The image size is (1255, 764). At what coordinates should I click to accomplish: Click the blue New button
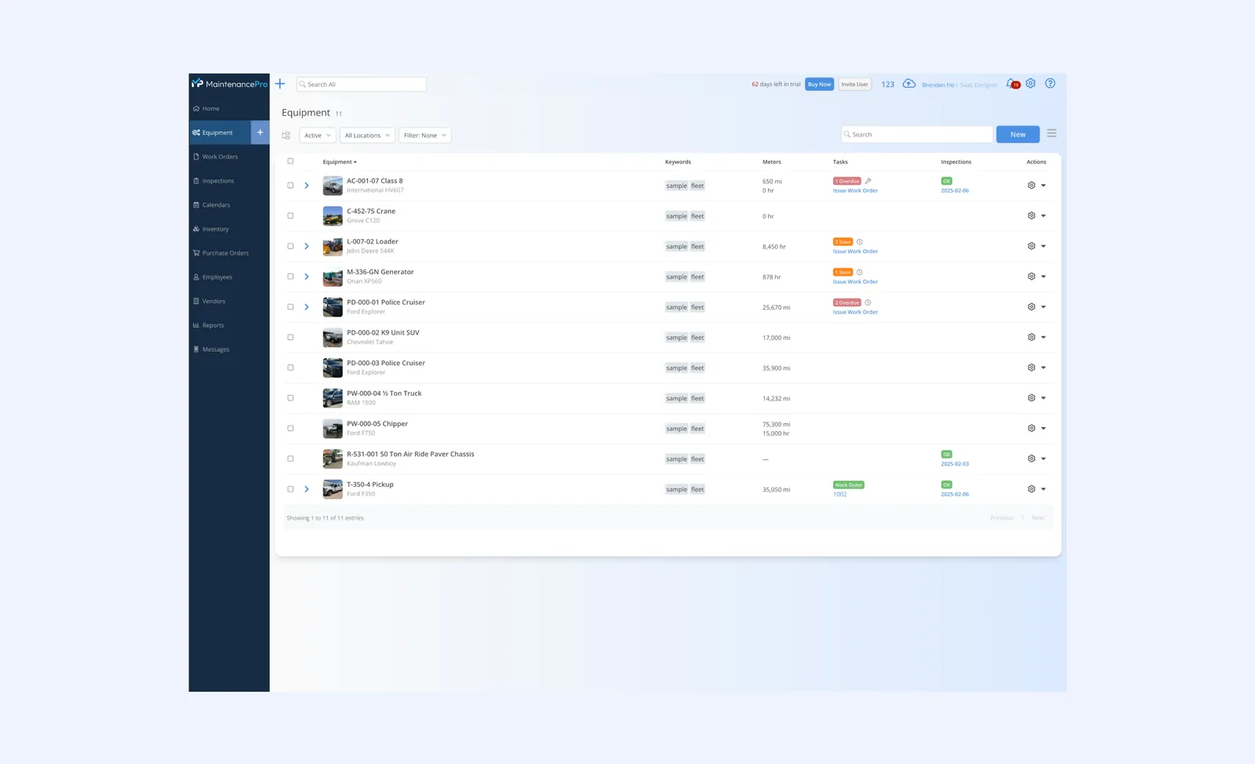click(1018, 134)
